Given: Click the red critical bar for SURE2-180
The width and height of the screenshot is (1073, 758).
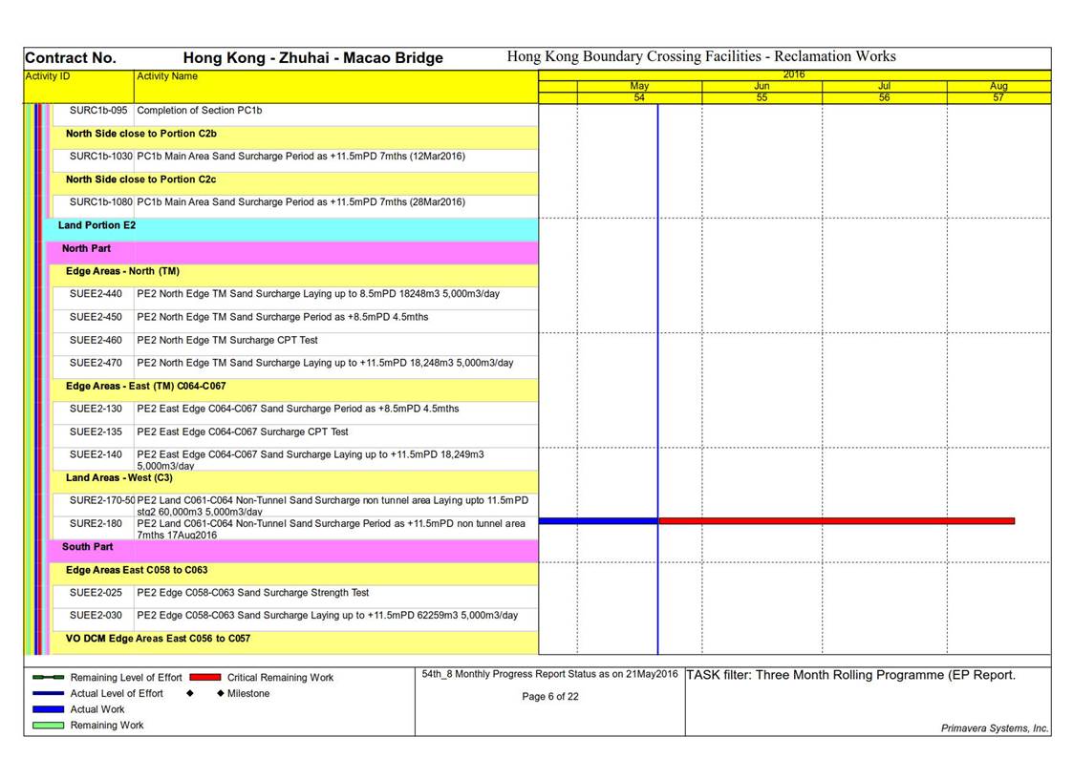Looking at the screenshot, I should click(836, 521).
